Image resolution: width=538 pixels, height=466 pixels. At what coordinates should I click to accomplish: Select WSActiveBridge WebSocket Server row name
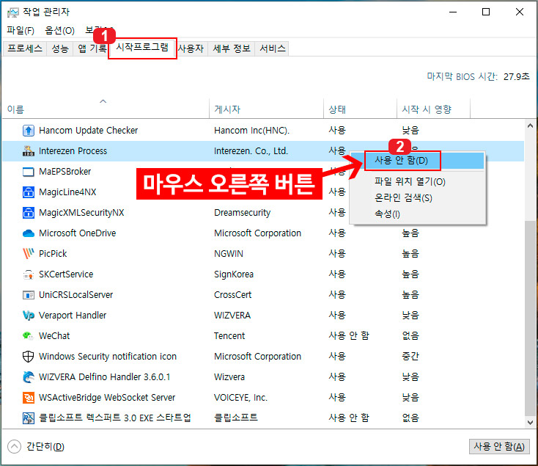point(107,398)
